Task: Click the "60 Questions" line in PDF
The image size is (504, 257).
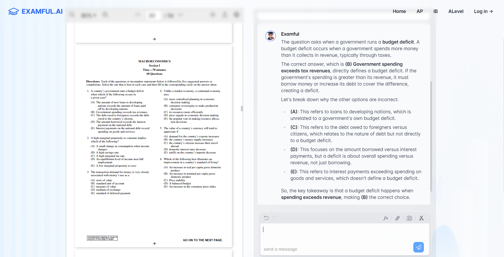Action: tap(154, 74)
